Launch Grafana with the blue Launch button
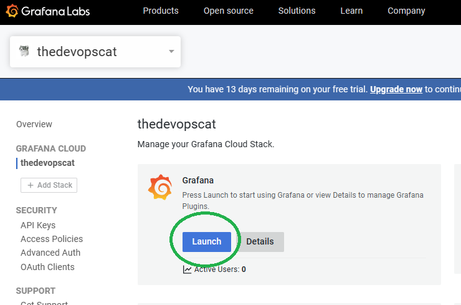Viewport: 461px width, 305px height. 207,242
